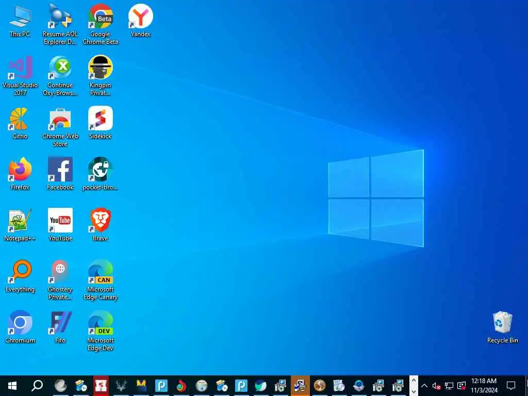The image size is (528, 396).
Task: Launch Microsoft Edge Dev shortcut
Action: 101,332
